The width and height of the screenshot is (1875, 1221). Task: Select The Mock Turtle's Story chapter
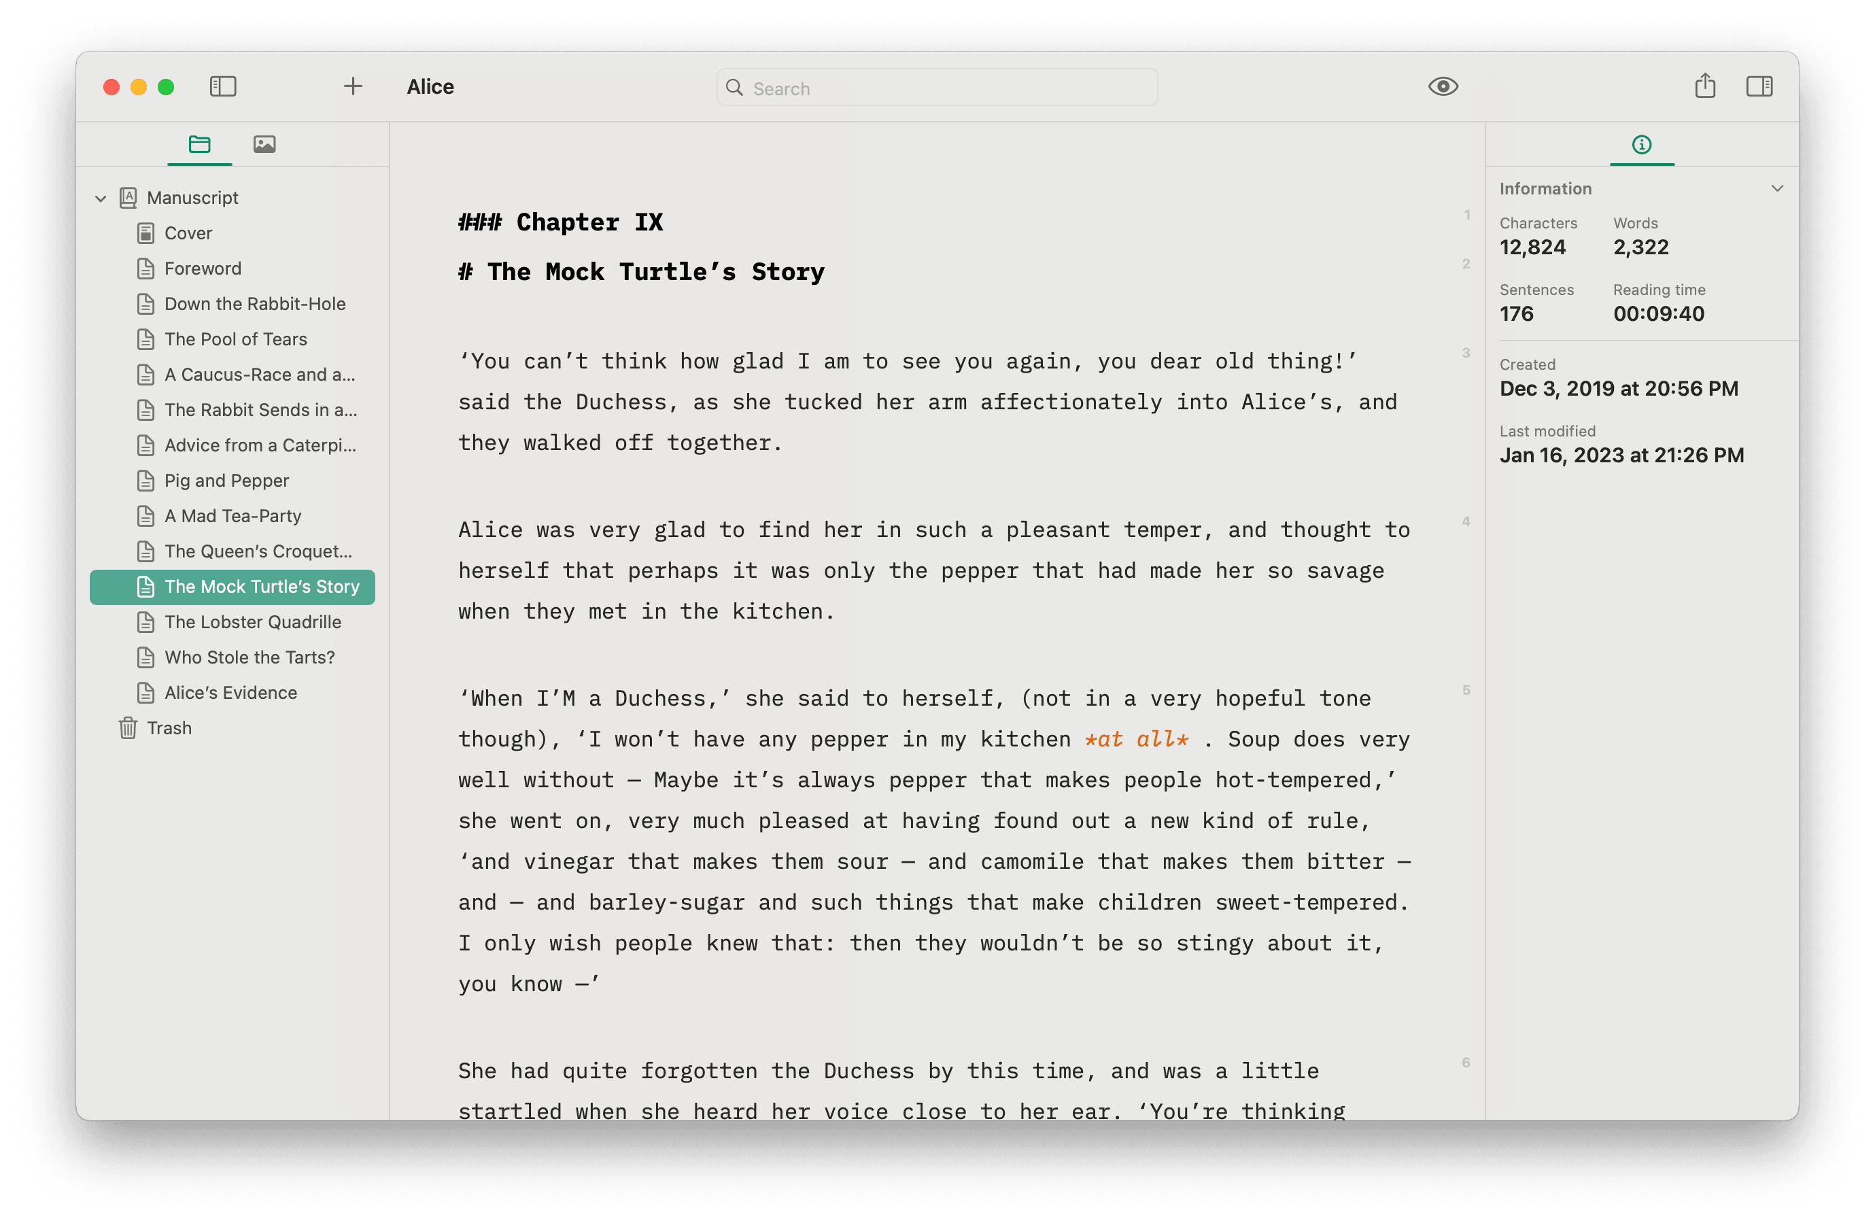[233, 587]
